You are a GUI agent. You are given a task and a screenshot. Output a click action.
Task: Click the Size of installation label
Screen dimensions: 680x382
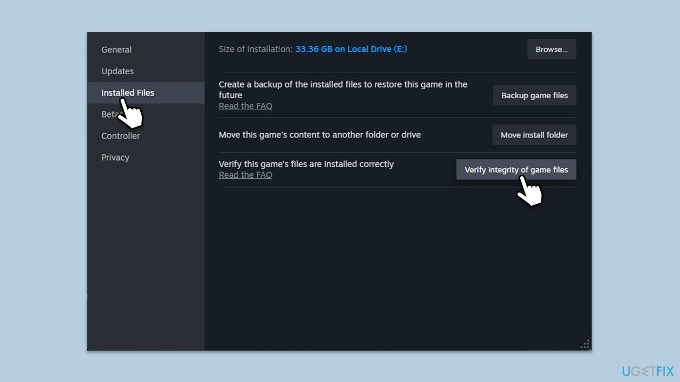256,49
